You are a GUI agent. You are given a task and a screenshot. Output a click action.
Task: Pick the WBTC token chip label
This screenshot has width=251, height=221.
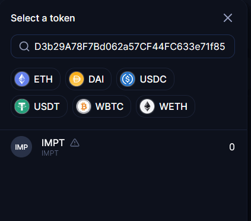(x=109, y=106)
